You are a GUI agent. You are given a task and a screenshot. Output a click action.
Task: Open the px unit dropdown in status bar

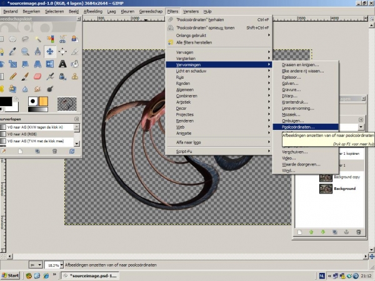click(36, 265)
